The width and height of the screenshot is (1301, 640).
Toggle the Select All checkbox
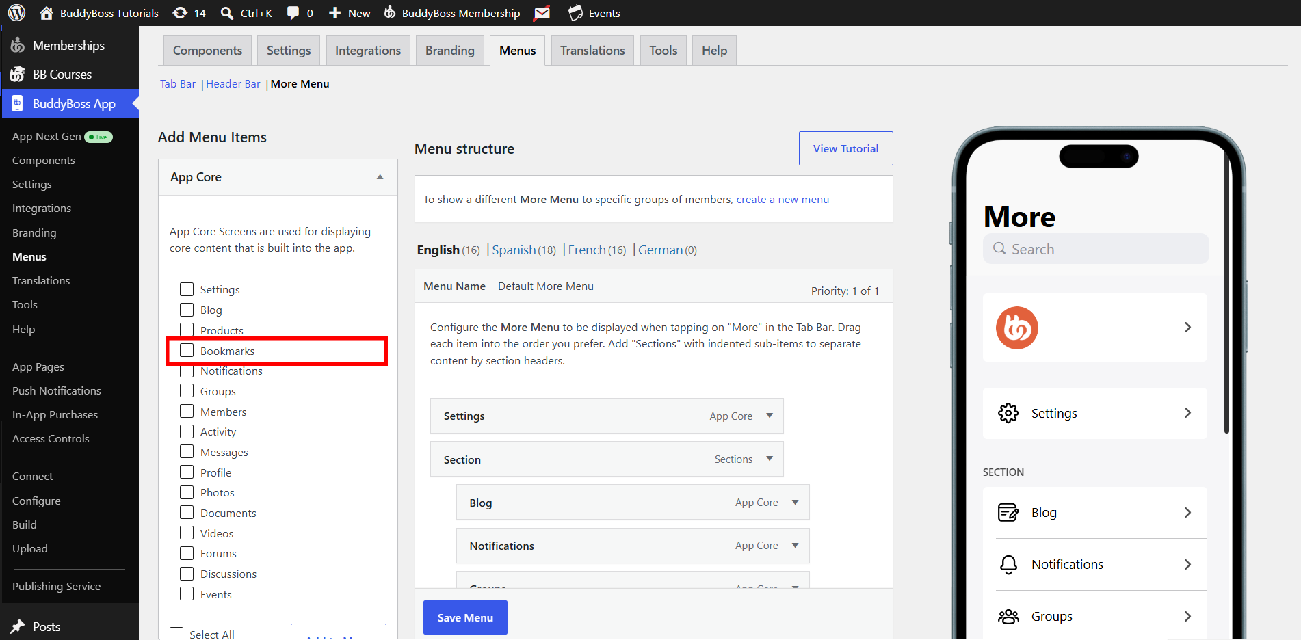(x=176, y=634)
